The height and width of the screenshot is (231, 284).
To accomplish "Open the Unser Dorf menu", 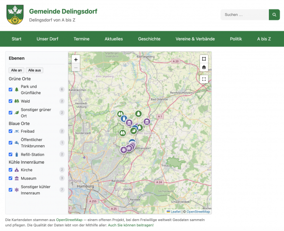I will tap(47, 39).
